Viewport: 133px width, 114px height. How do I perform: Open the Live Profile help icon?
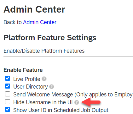coord(44,79)
